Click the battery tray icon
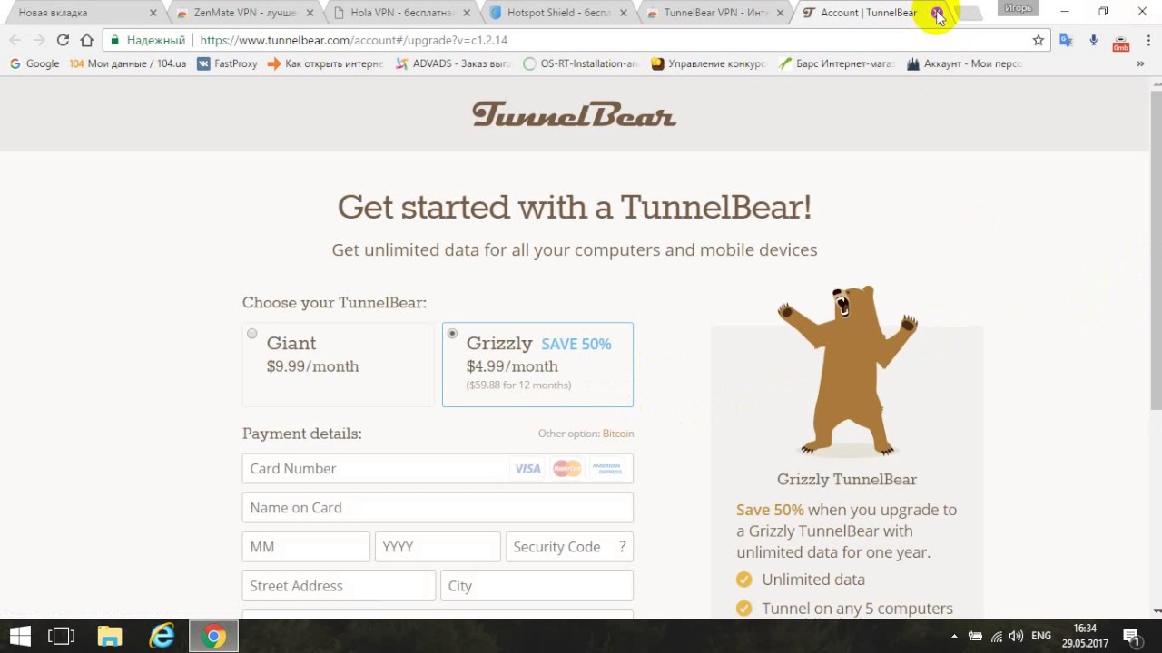 pyautogui.click(x=975, y=636)
